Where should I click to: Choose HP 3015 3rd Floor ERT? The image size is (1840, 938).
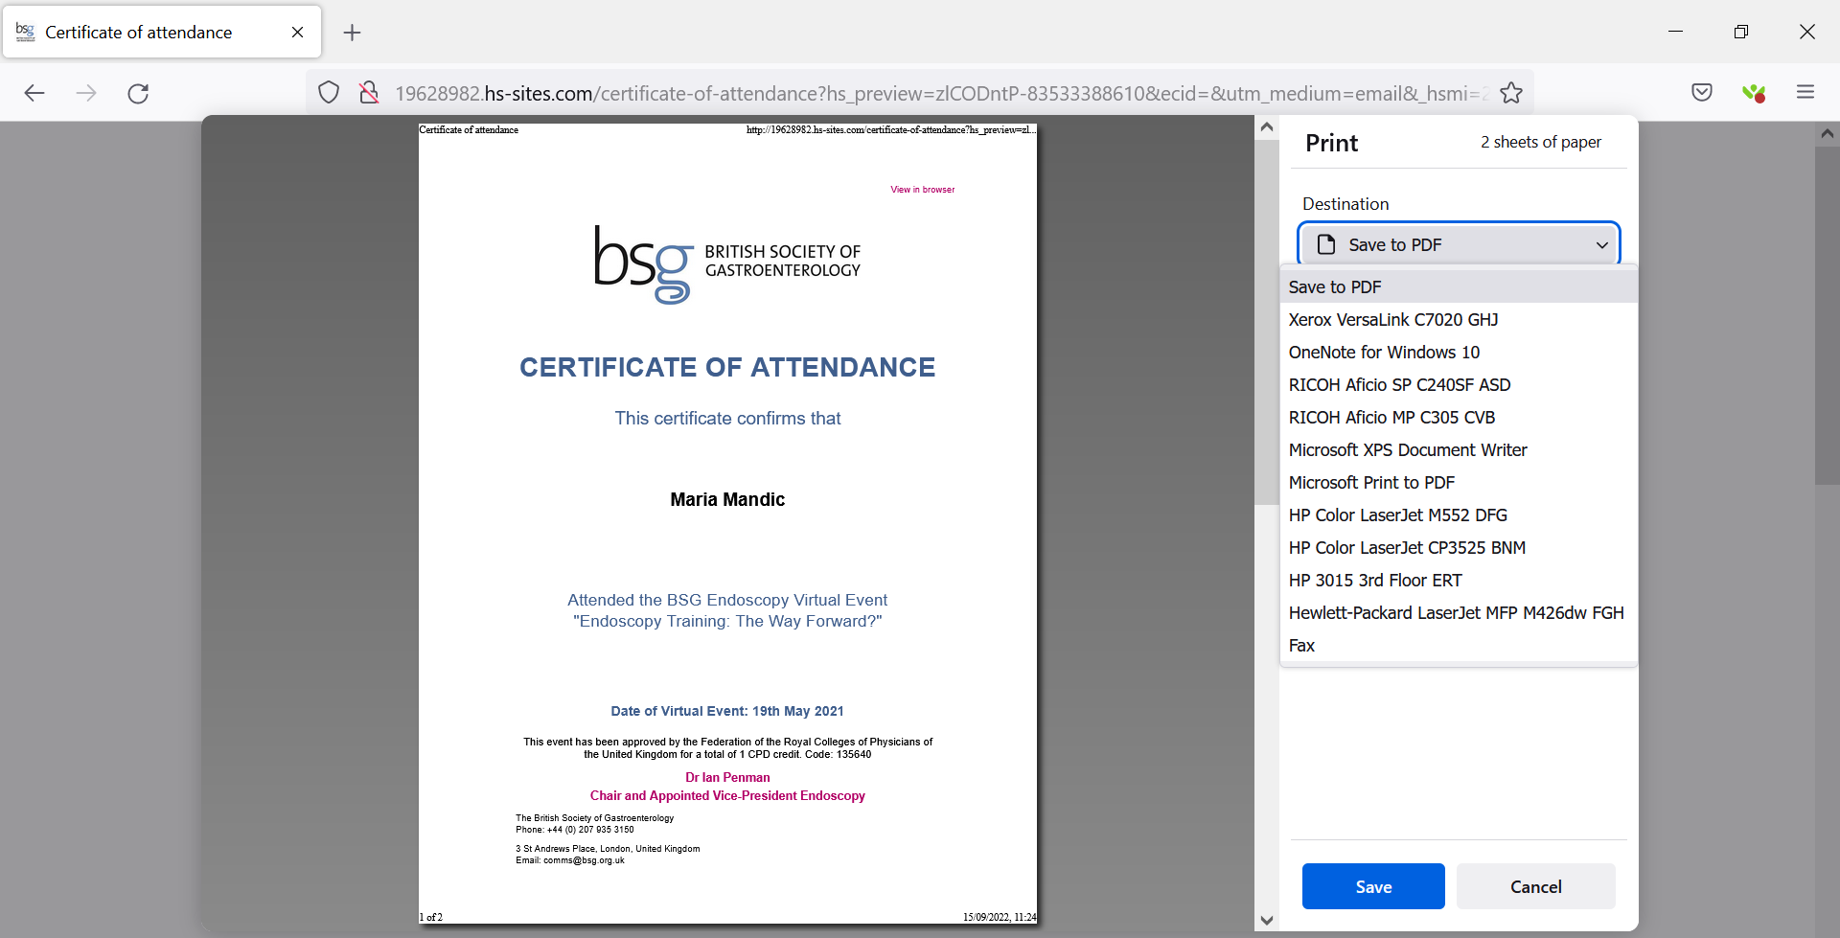pos(1459,581)
